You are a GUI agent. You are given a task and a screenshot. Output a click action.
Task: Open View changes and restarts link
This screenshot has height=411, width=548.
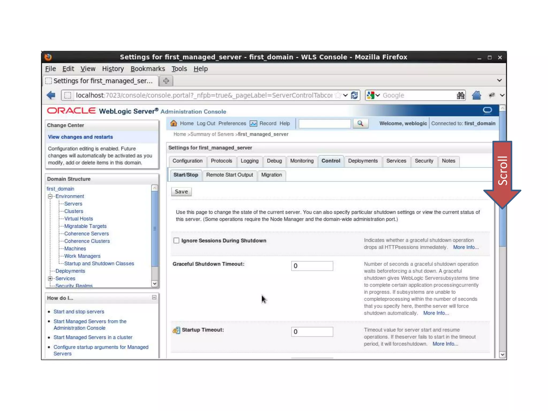(80, 137)
